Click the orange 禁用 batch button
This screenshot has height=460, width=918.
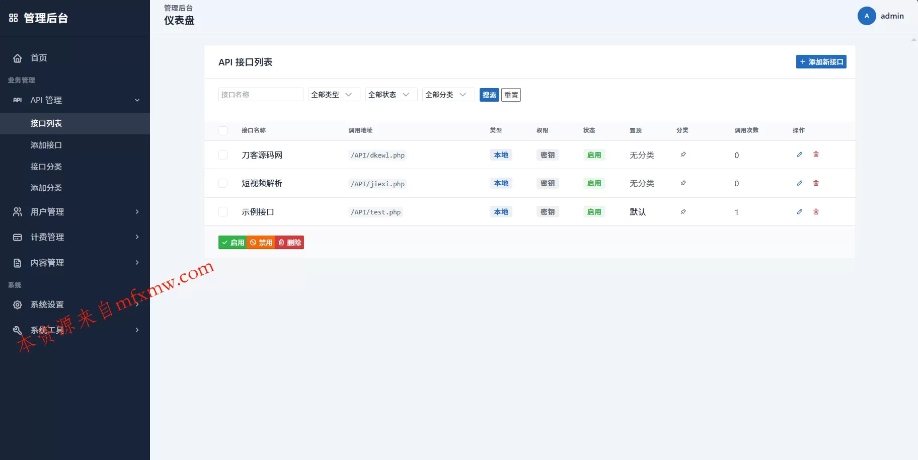(x=261, y=243)
